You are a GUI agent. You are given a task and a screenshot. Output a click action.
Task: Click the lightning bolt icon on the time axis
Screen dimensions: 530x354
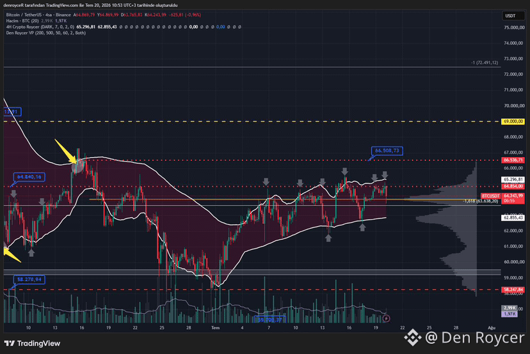pos(387,318)
